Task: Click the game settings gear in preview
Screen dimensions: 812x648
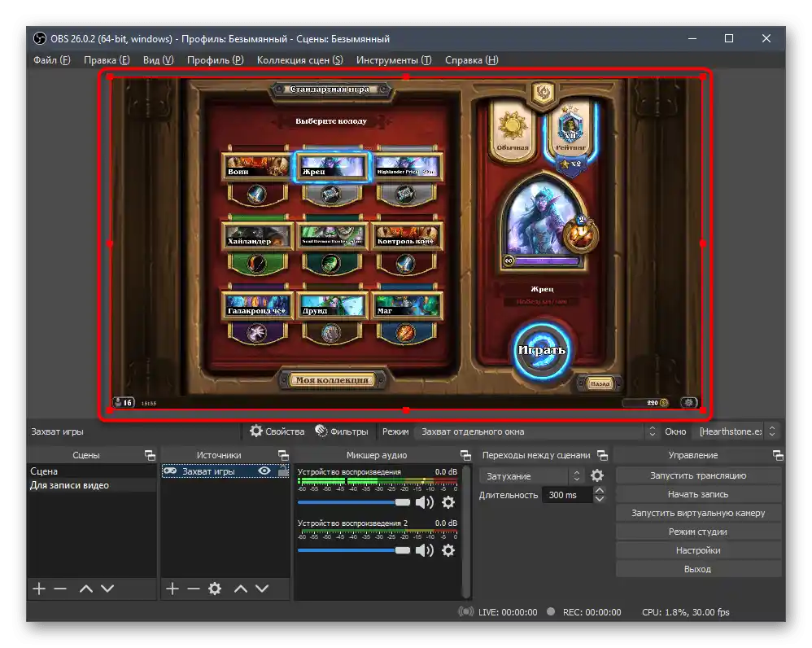Action: (689, 402)
